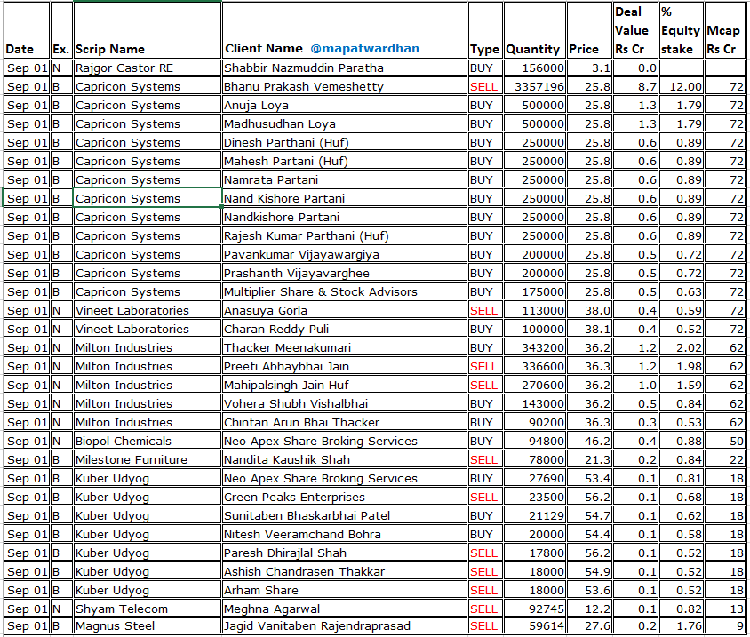Select Vohera Shubh Vishalbhai cell
750x637 pixels.
(x=345, y=403)
